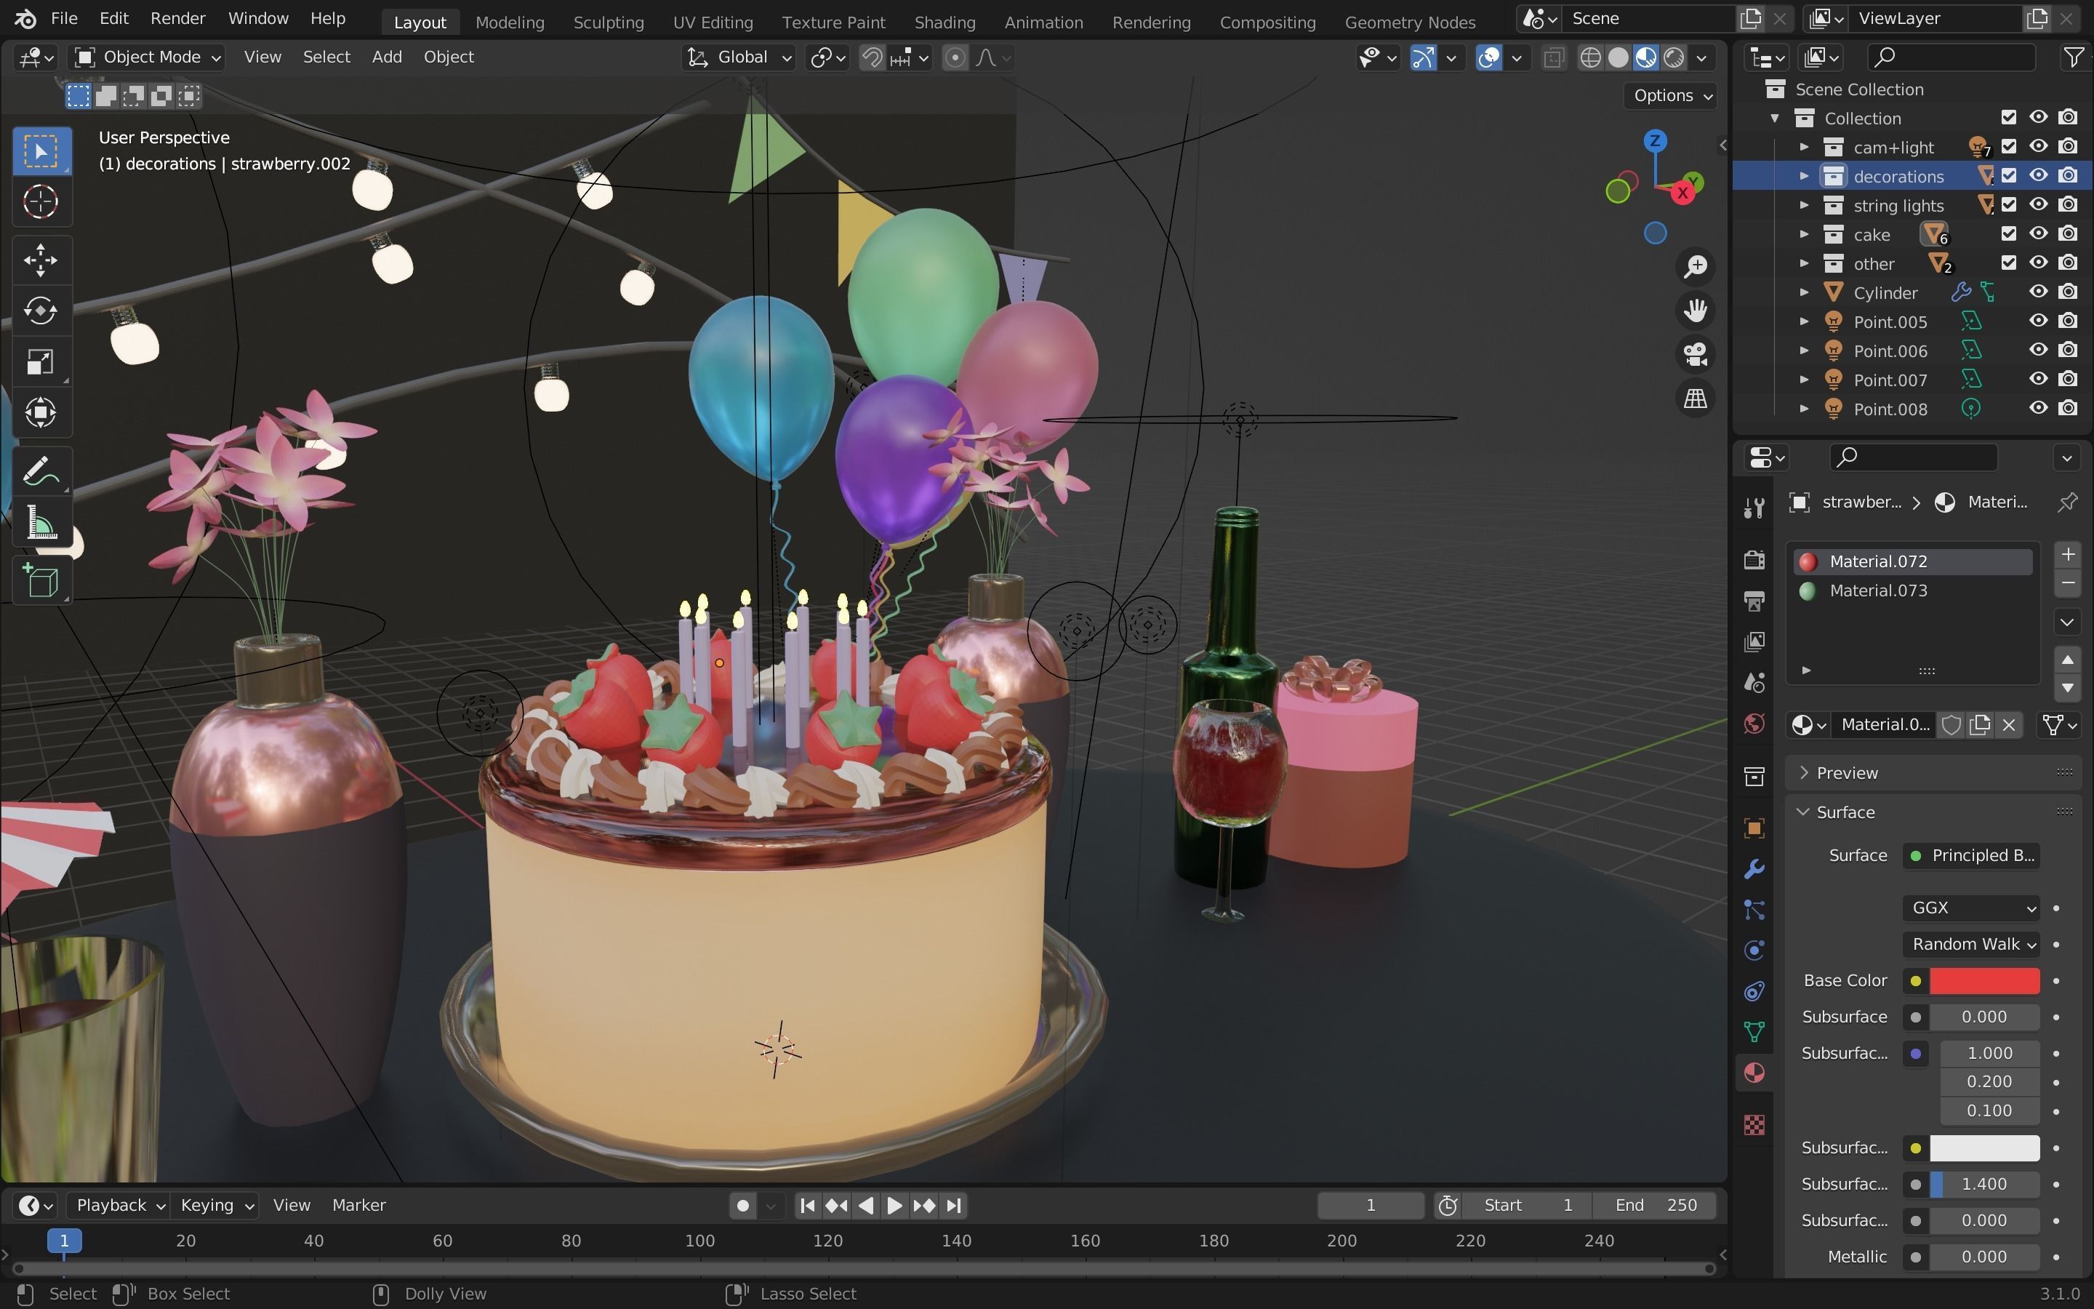
Task: Select the Annotate tool
Action: tap(41, 472)
